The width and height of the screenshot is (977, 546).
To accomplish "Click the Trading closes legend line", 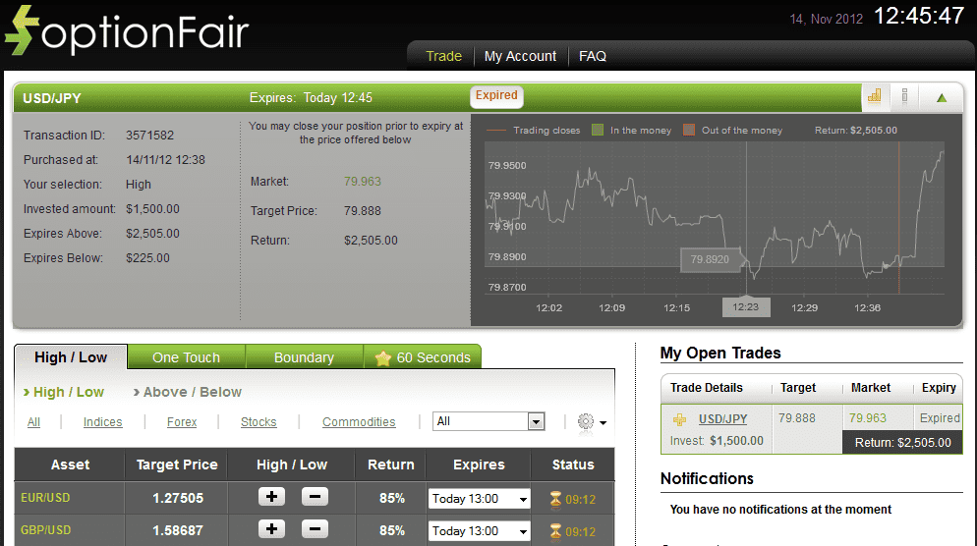I will click(495, 131).
